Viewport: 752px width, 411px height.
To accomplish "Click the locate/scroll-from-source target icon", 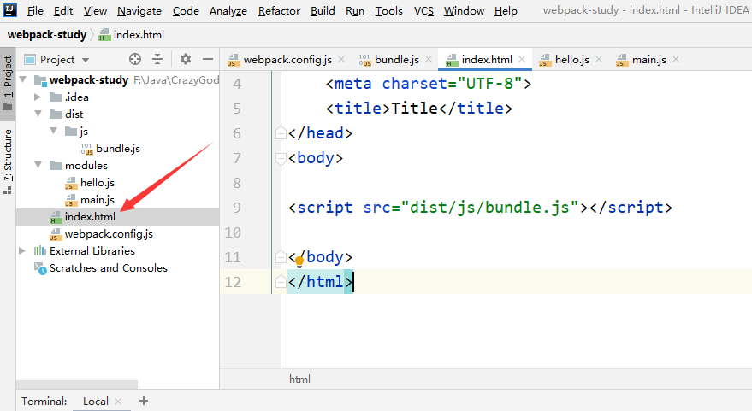I will 134,59.
